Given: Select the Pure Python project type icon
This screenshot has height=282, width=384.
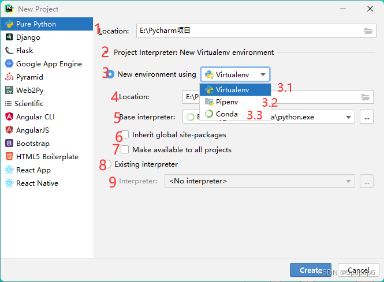Looking at the screenshot, I should coord(9,24).
